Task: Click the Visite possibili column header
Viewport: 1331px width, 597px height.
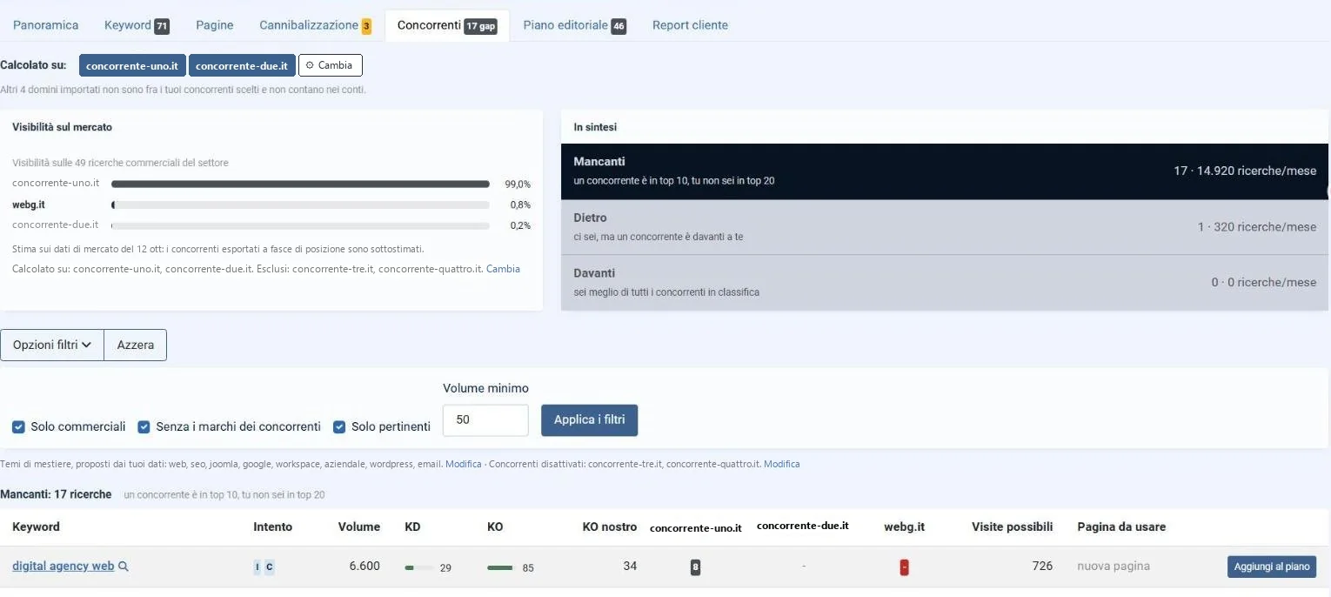Action: click(1012, 527)
